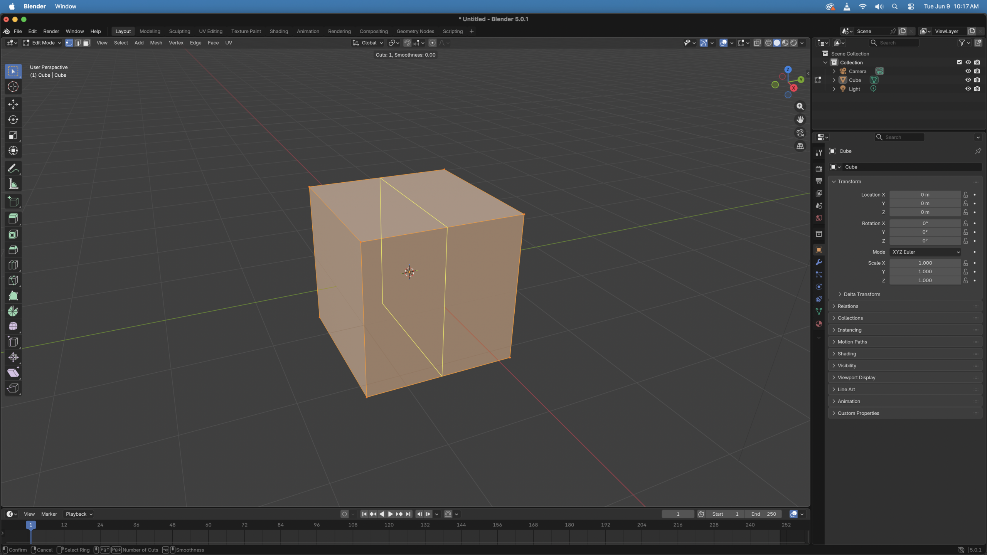This screenshot has width=987, height=555.
Task: Open the Playback dropdown
Action: (79, 514)
